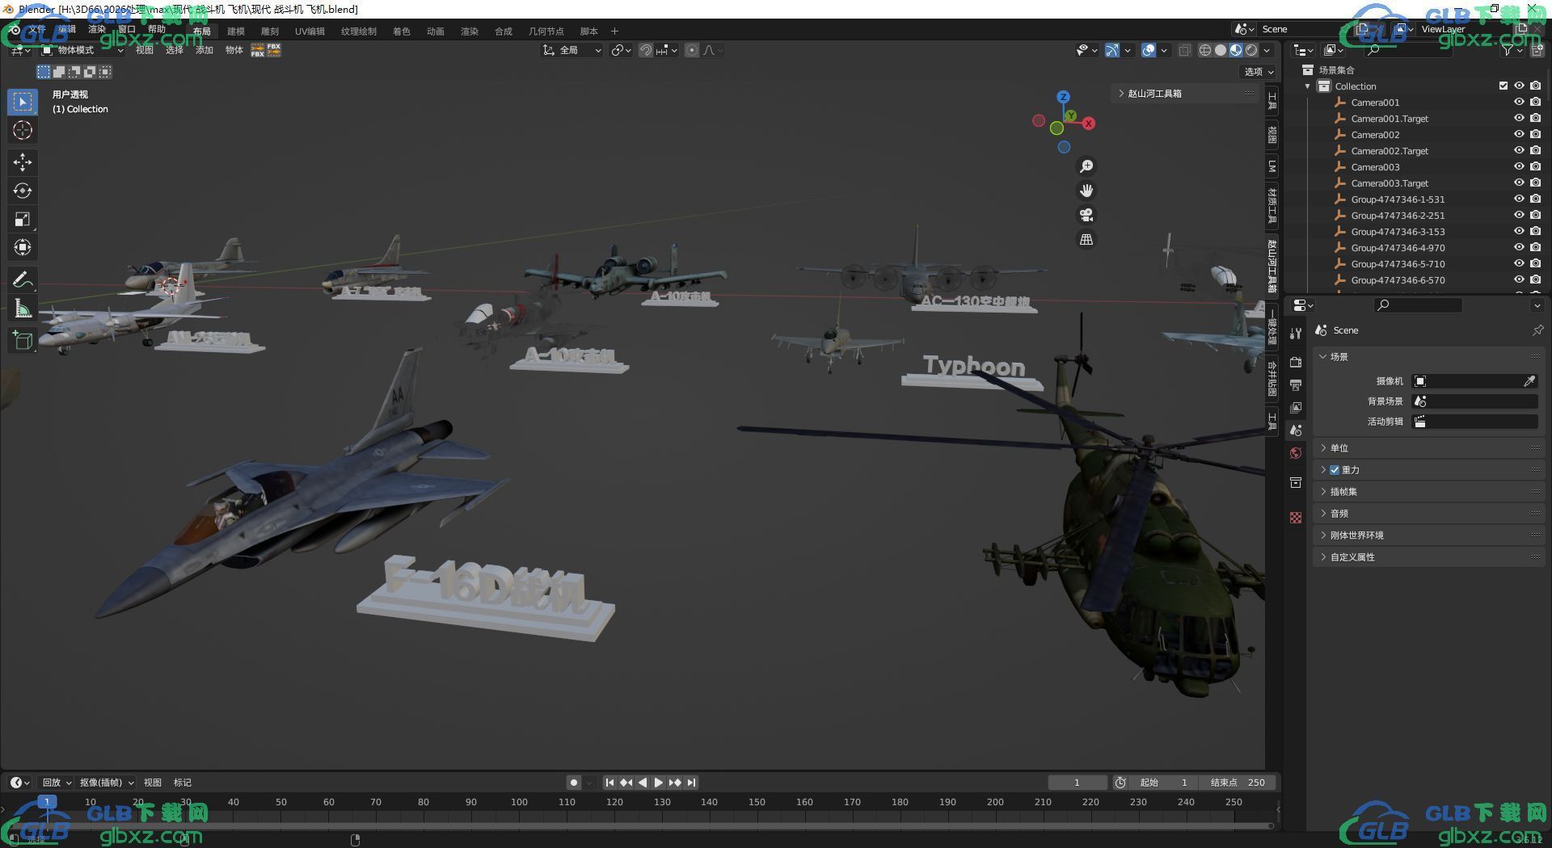Viewport: 1552px width, 848px height.
Task: Activate the combined Transform tool
Action: coord(23,247)
